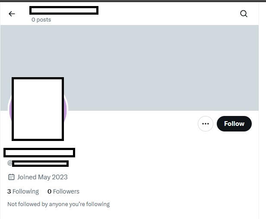Click the 0 posts count in header

[x=41, y=20]
